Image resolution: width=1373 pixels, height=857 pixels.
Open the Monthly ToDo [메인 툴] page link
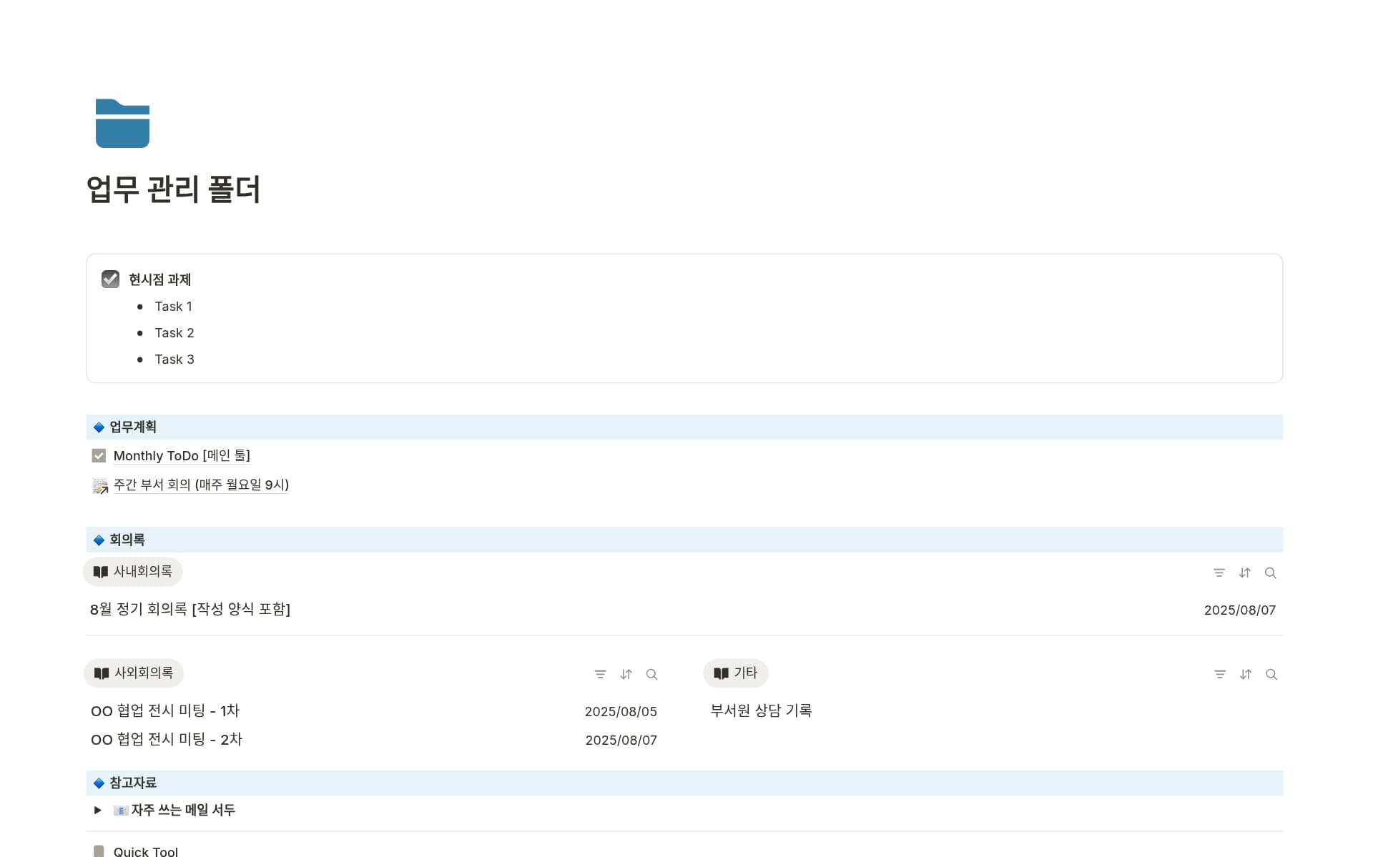click(182, 456)
